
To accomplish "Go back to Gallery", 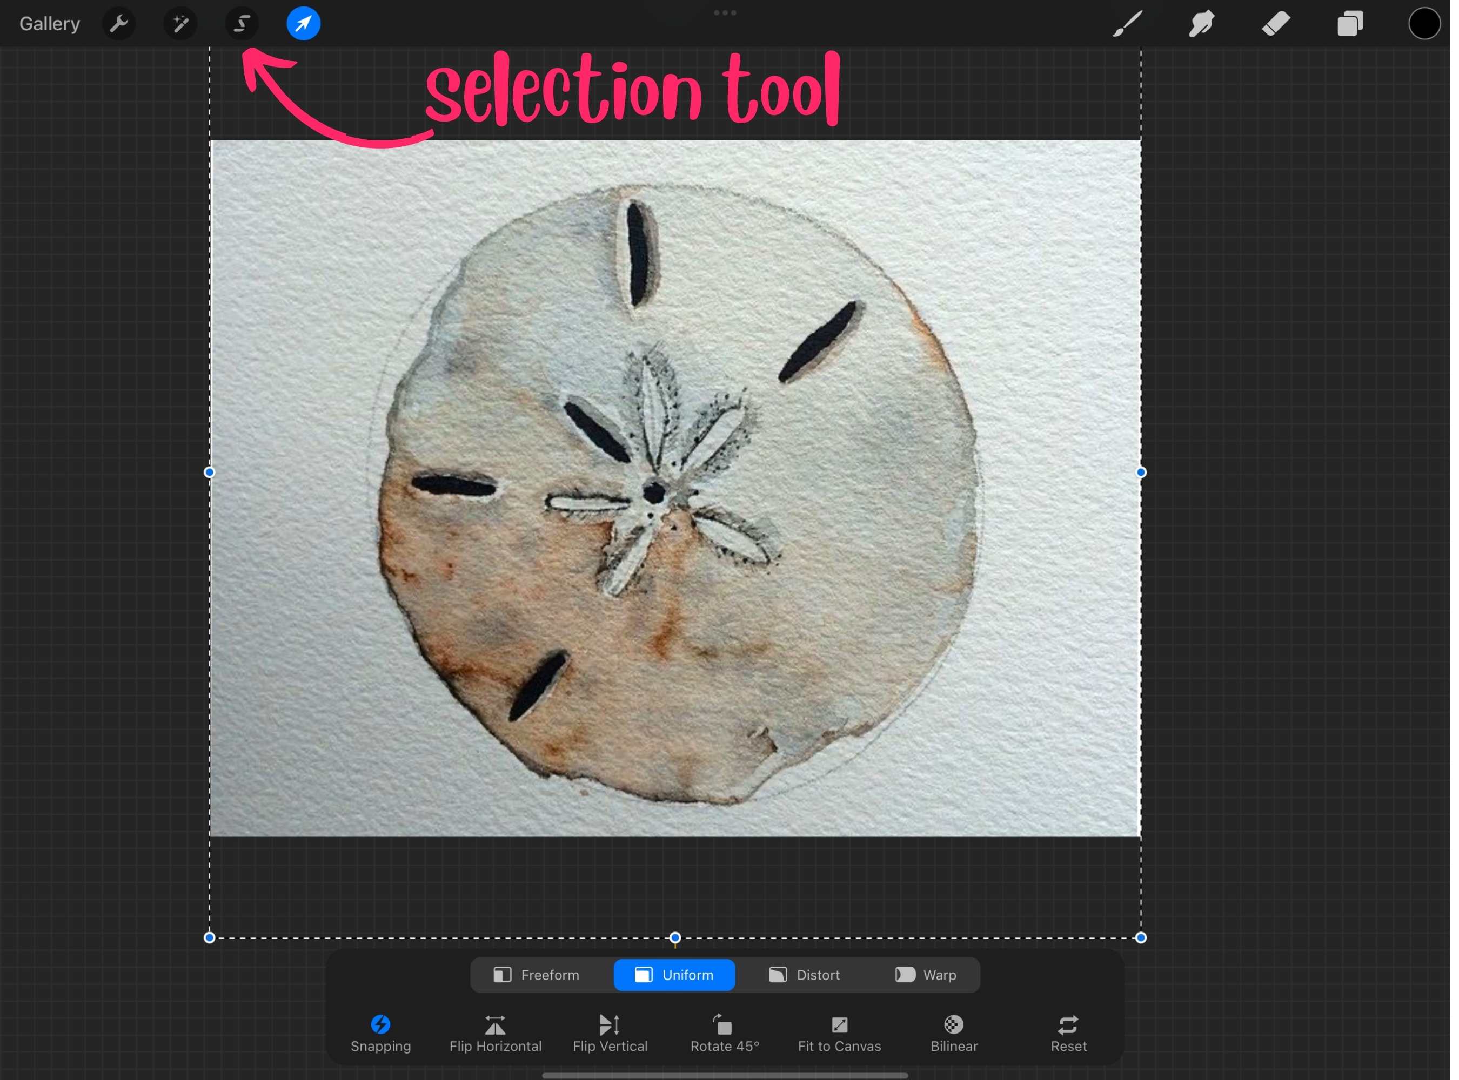I will coord(50,24).
